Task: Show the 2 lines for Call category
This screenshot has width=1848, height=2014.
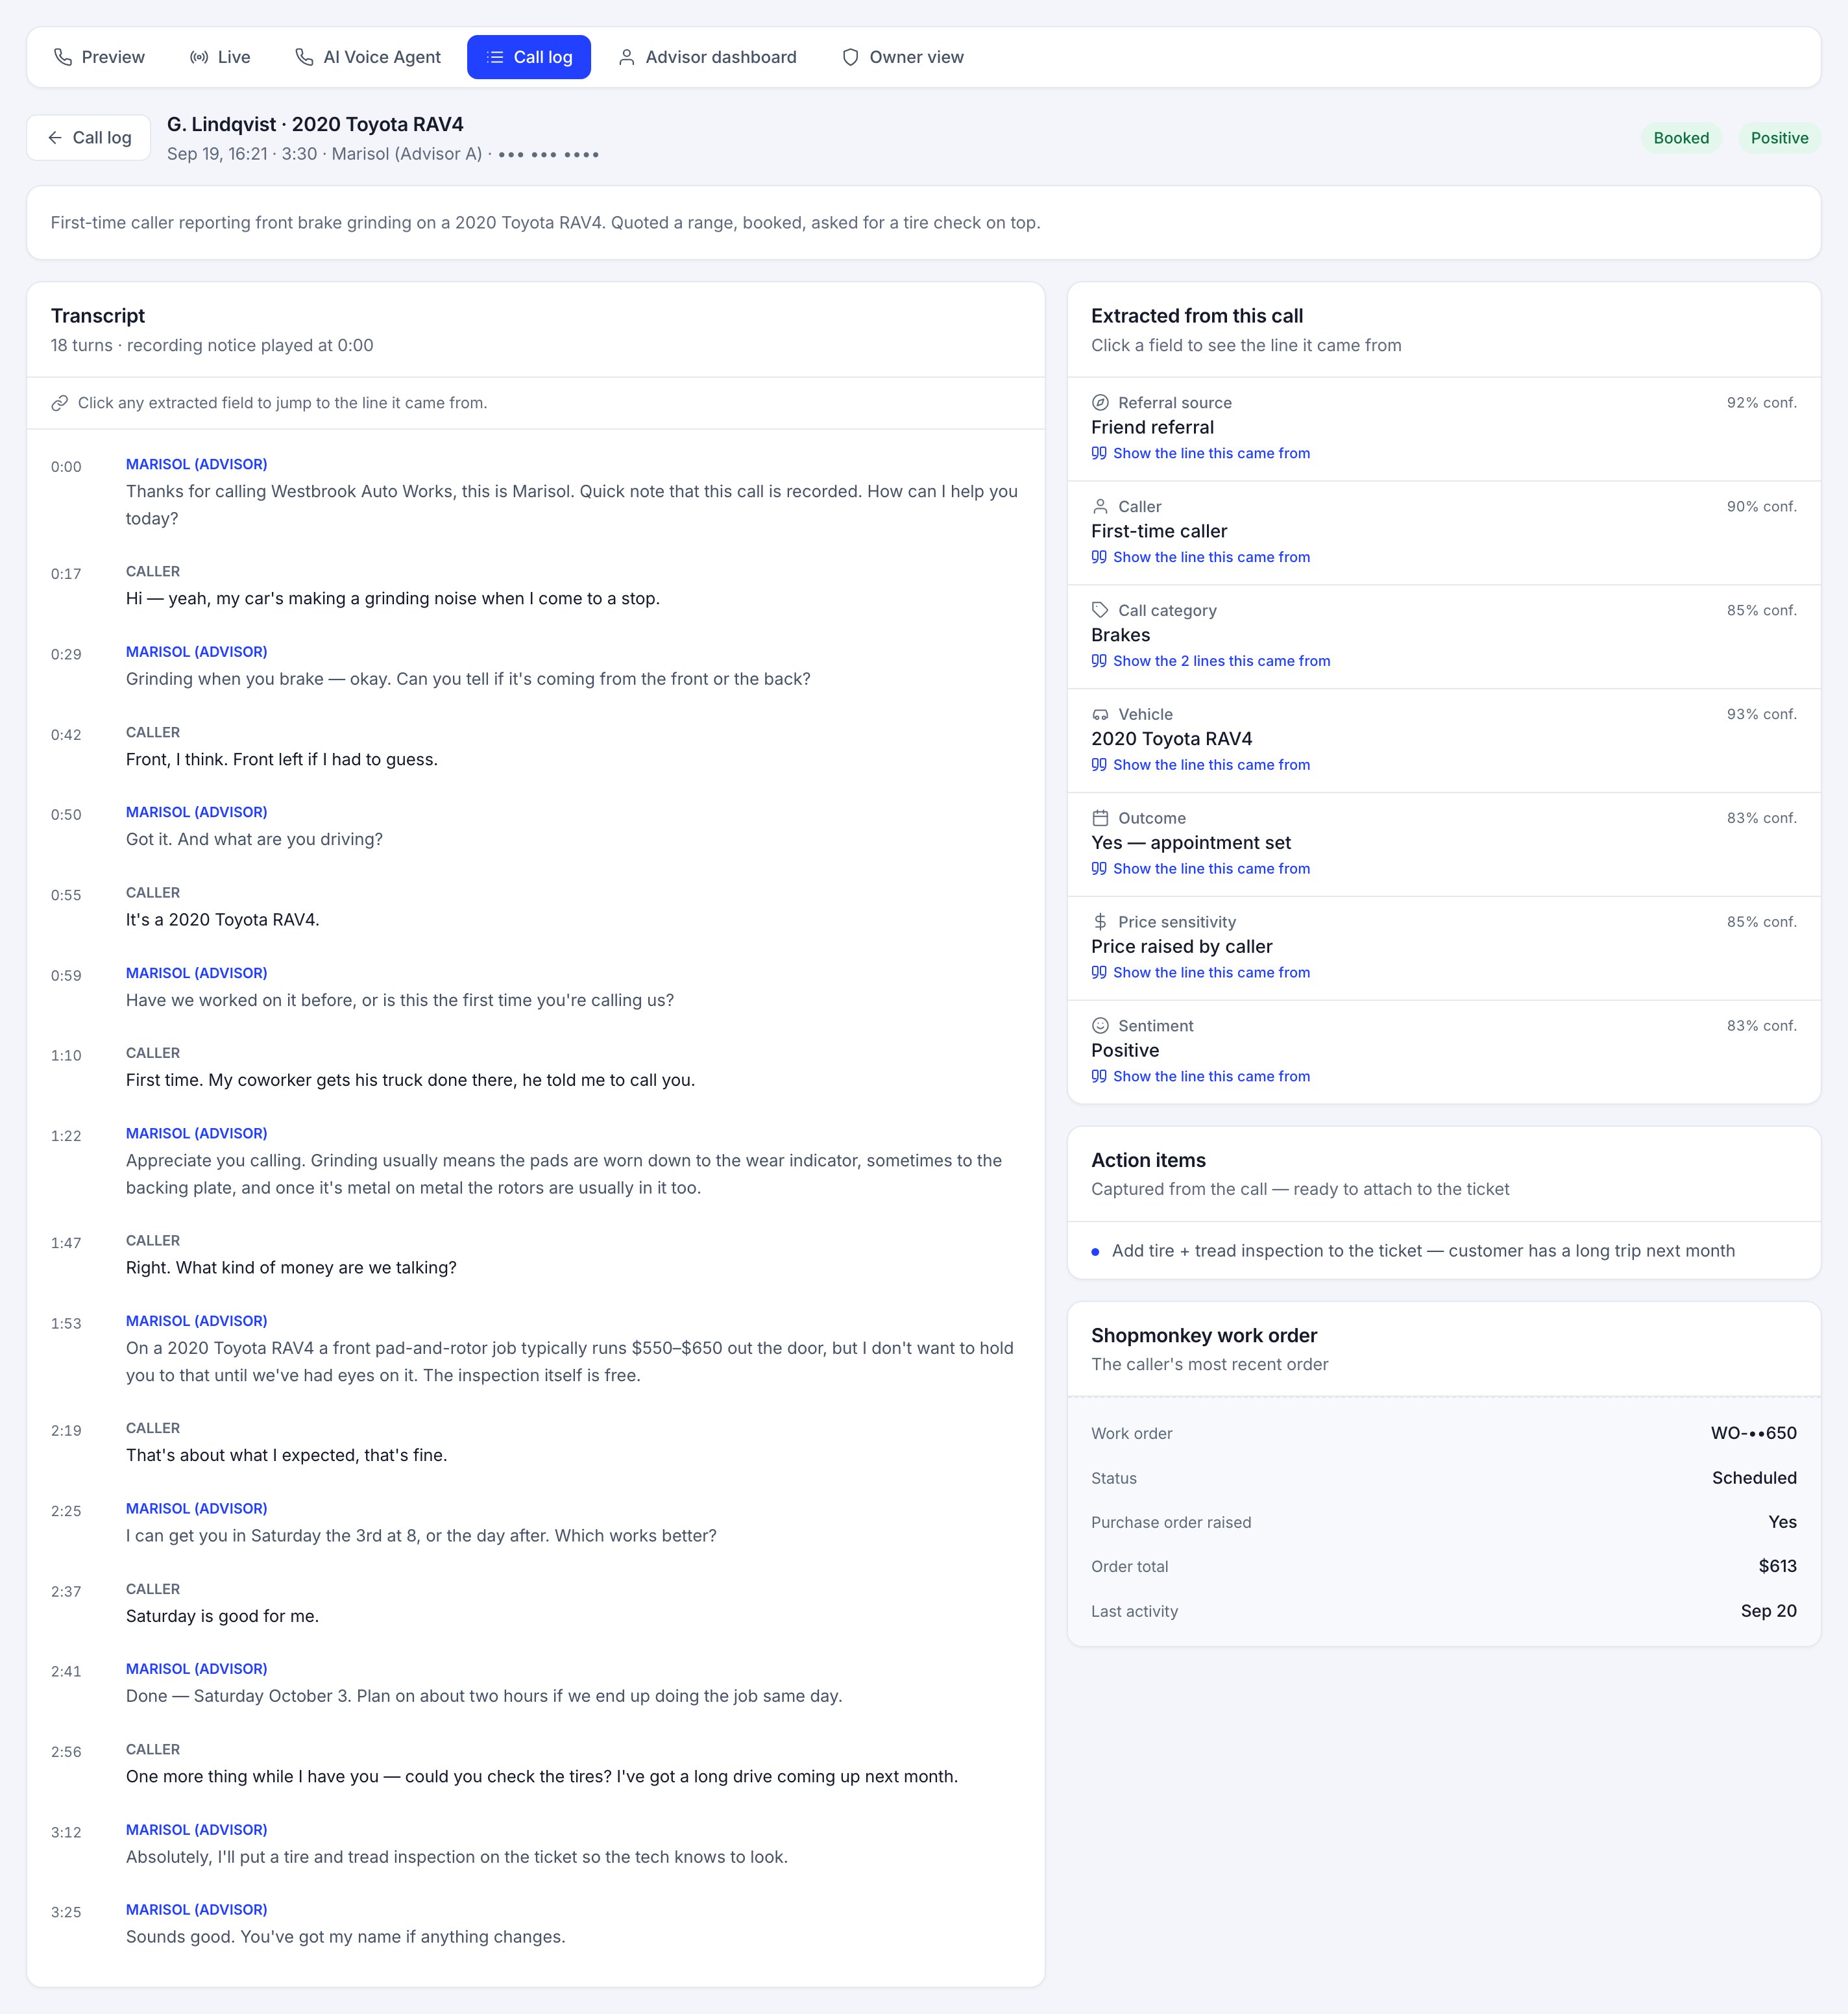Action: [x=1211, y=661]
